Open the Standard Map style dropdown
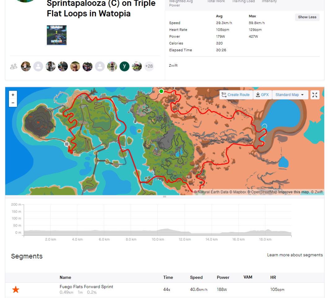The height and width of the screenshot is (298, 331). (290, 95)
